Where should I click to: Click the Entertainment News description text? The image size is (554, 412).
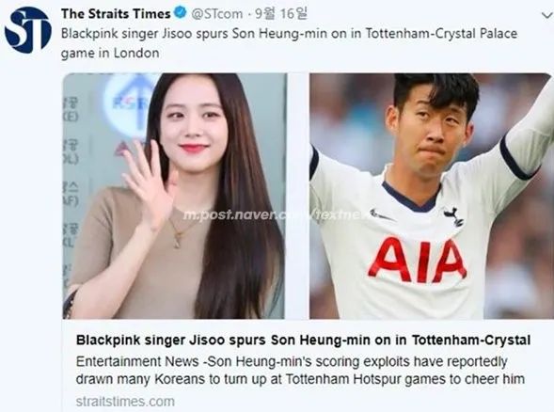tap(300, 371)
